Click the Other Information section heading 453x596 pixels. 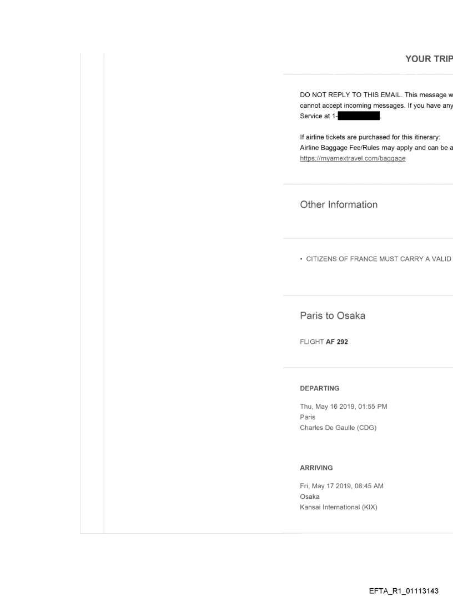click(339, 204)
